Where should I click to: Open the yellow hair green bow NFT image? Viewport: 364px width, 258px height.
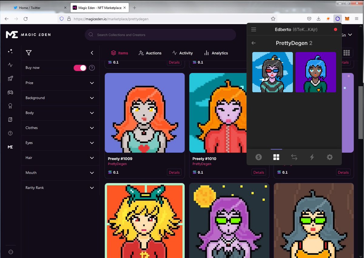[x=145, y=220]
